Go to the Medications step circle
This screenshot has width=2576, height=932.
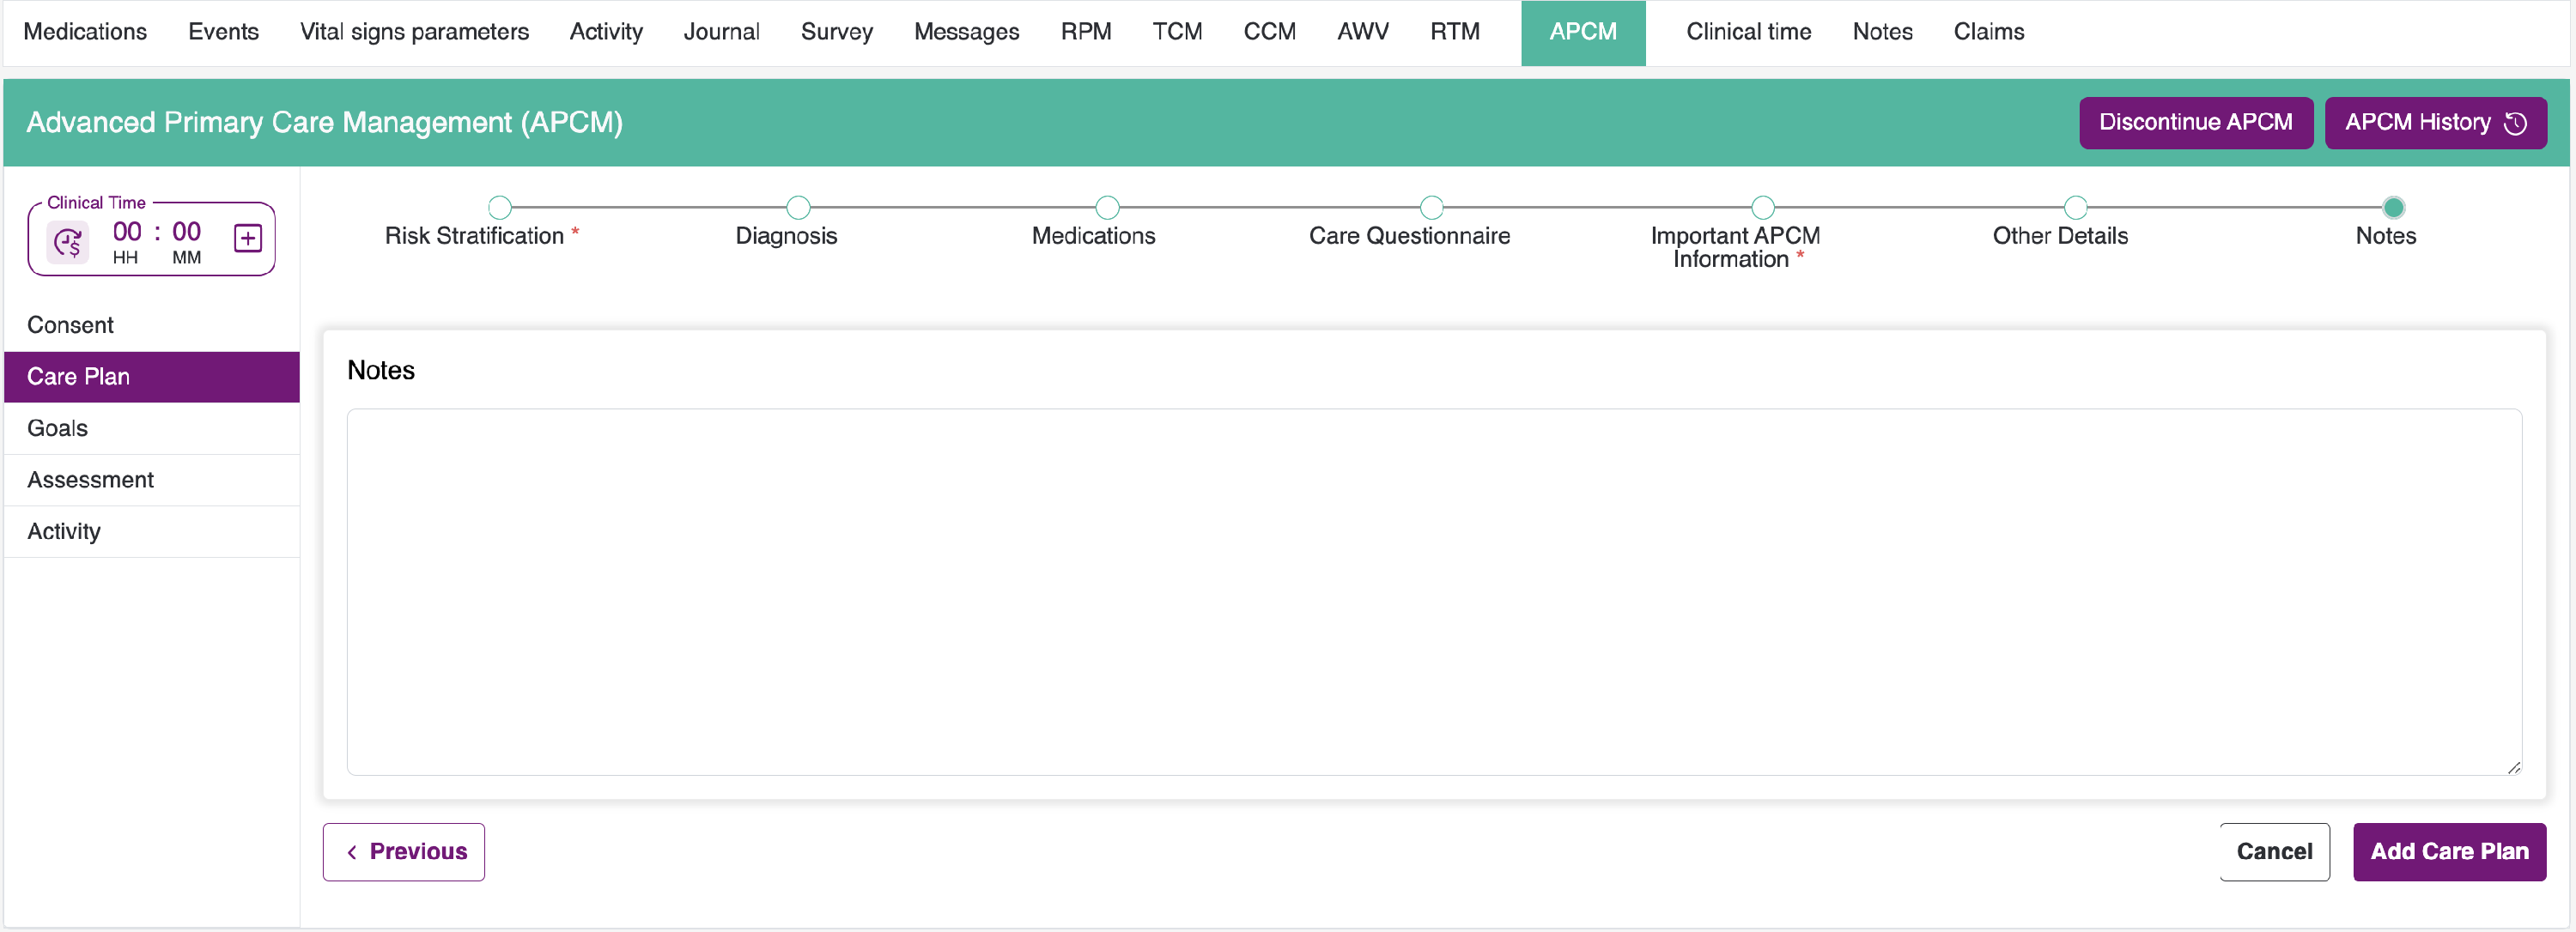[x=1106, y=208]
